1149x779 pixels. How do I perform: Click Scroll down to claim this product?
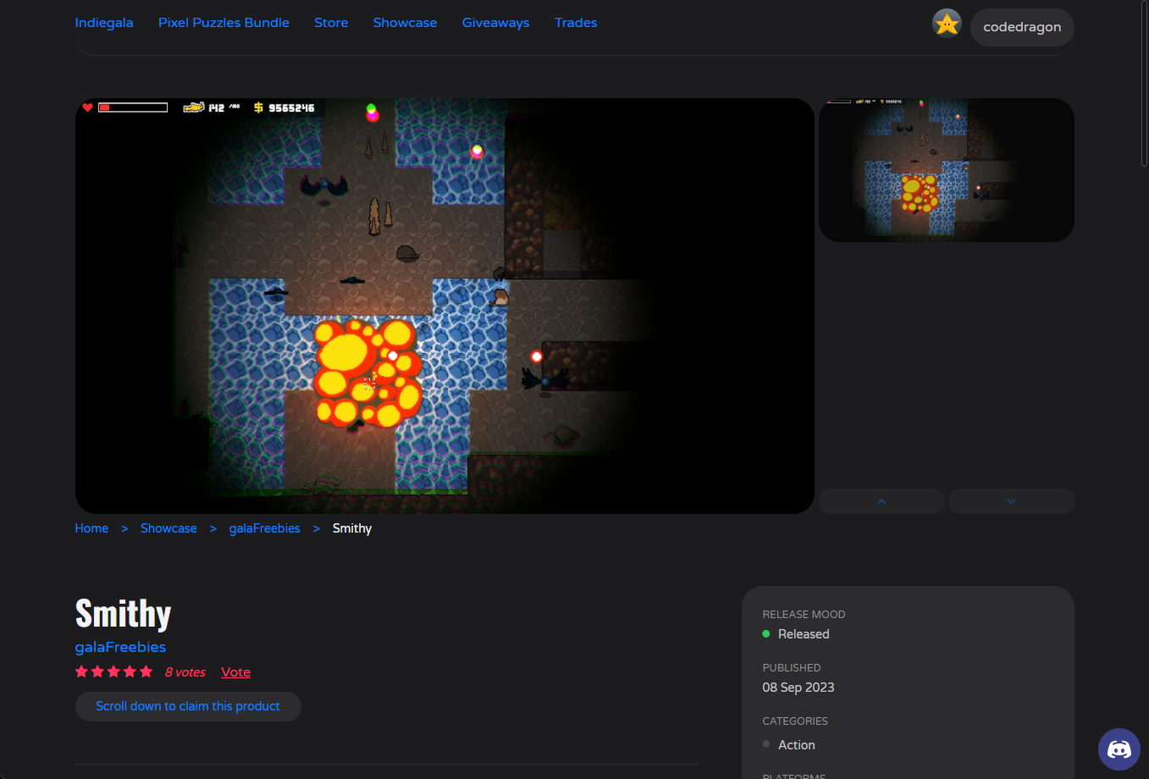coord(188,706)
